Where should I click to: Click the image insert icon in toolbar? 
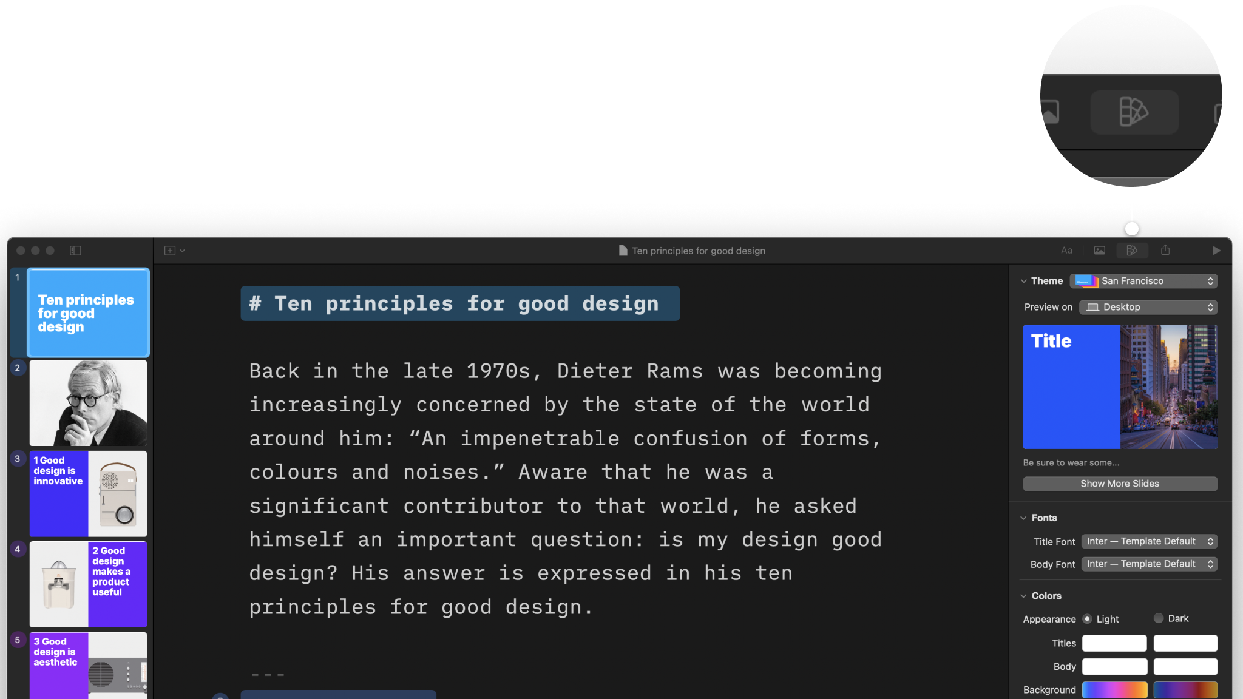coord(1100,250)
